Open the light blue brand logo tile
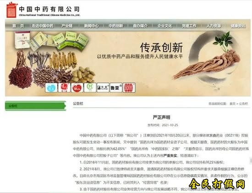 tap(51, 88)
